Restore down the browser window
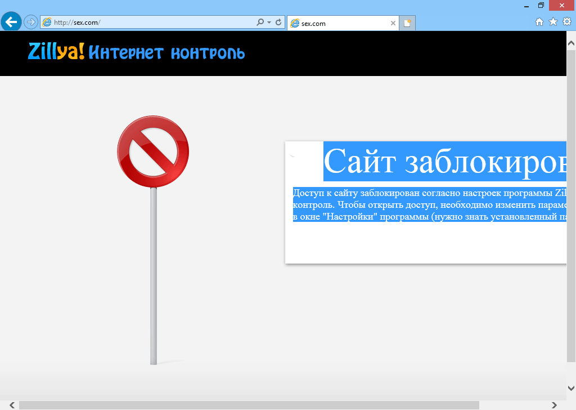The width and height of the screenshot is (576, 410). point(541,5)
